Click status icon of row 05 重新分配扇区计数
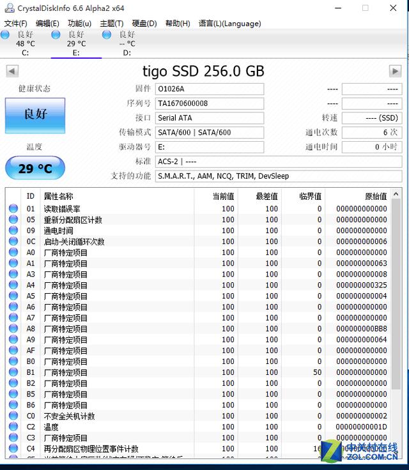 [x=13, y=220]
